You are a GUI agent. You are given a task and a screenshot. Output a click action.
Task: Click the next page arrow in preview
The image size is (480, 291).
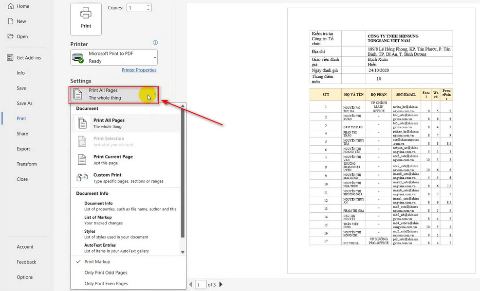pos(221,284)
